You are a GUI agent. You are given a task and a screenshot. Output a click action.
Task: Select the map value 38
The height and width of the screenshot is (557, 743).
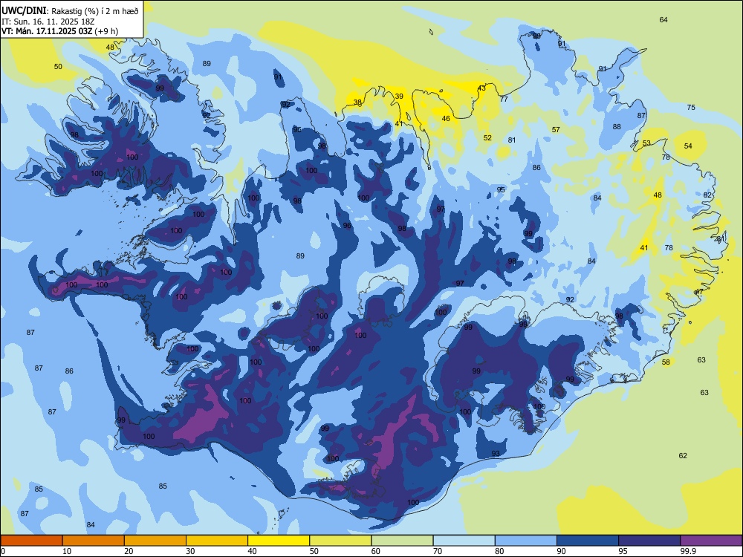[357, 102]
